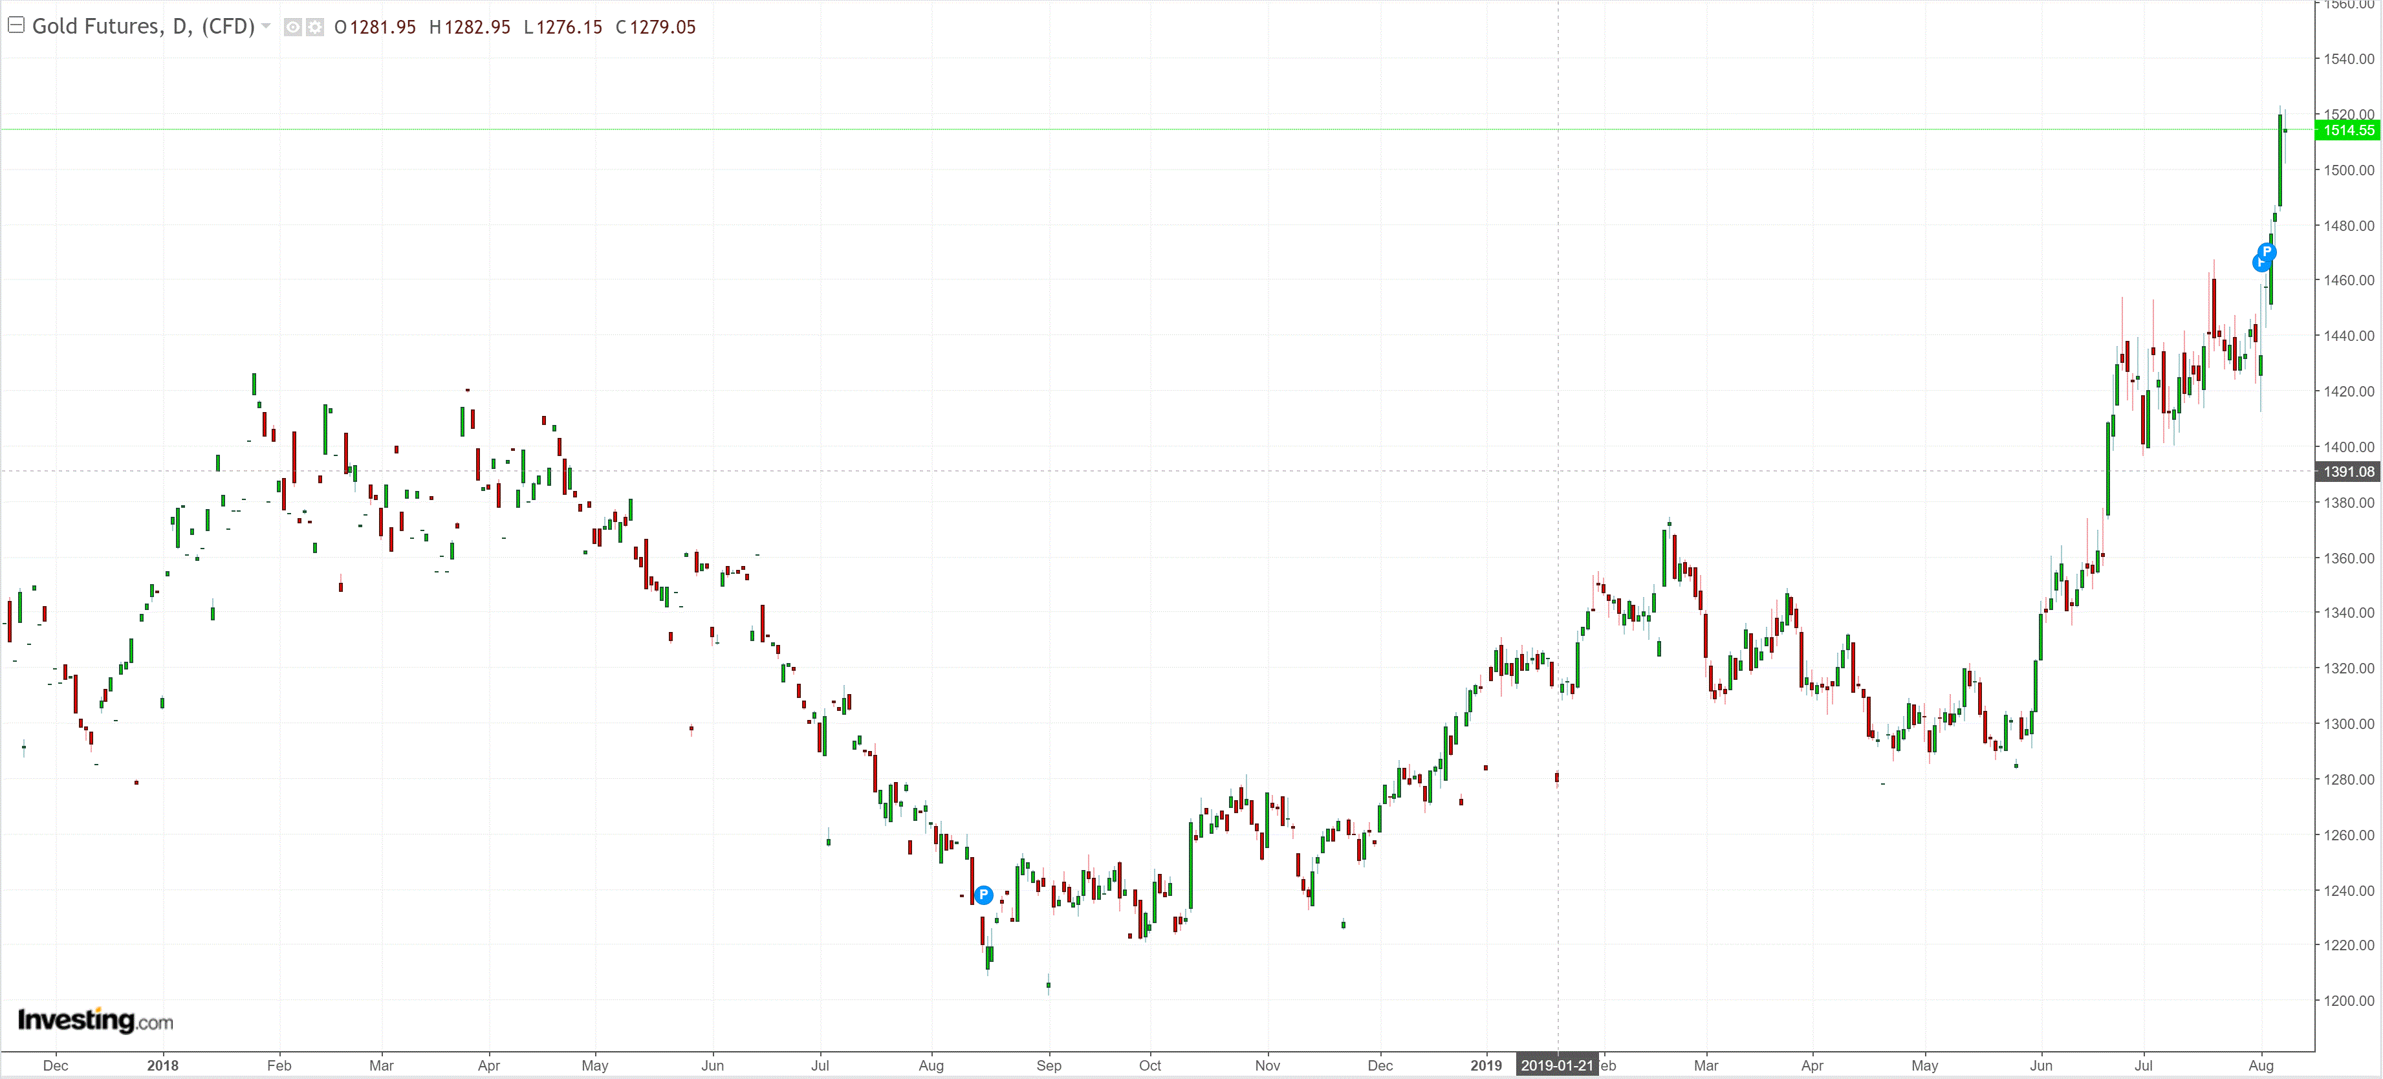
Task: Click the Low value L1276.15
Action: (563, 28)
